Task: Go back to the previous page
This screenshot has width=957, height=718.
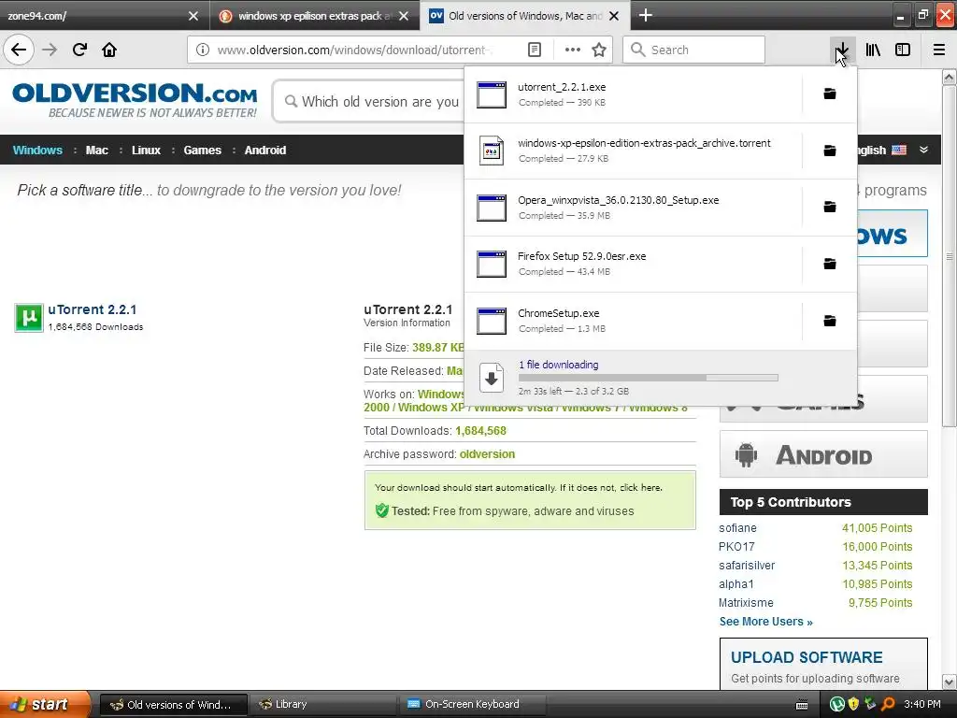Action: (x=19, y=50)
